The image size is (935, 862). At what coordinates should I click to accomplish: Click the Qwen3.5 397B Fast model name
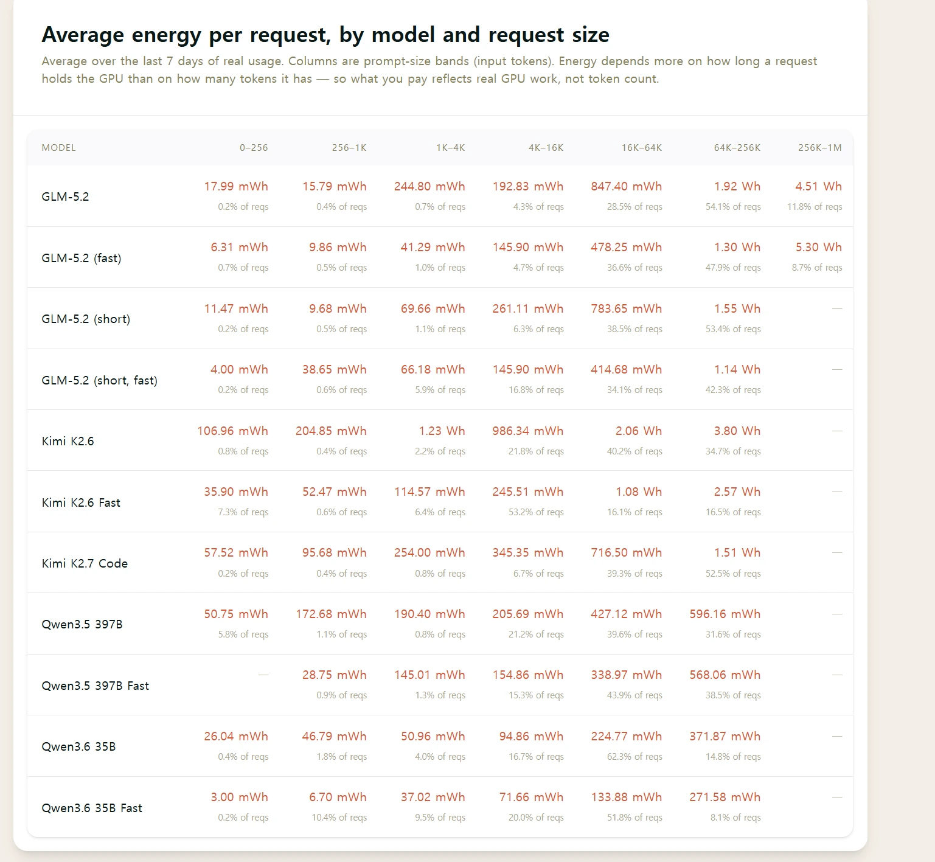pos(96,686)
